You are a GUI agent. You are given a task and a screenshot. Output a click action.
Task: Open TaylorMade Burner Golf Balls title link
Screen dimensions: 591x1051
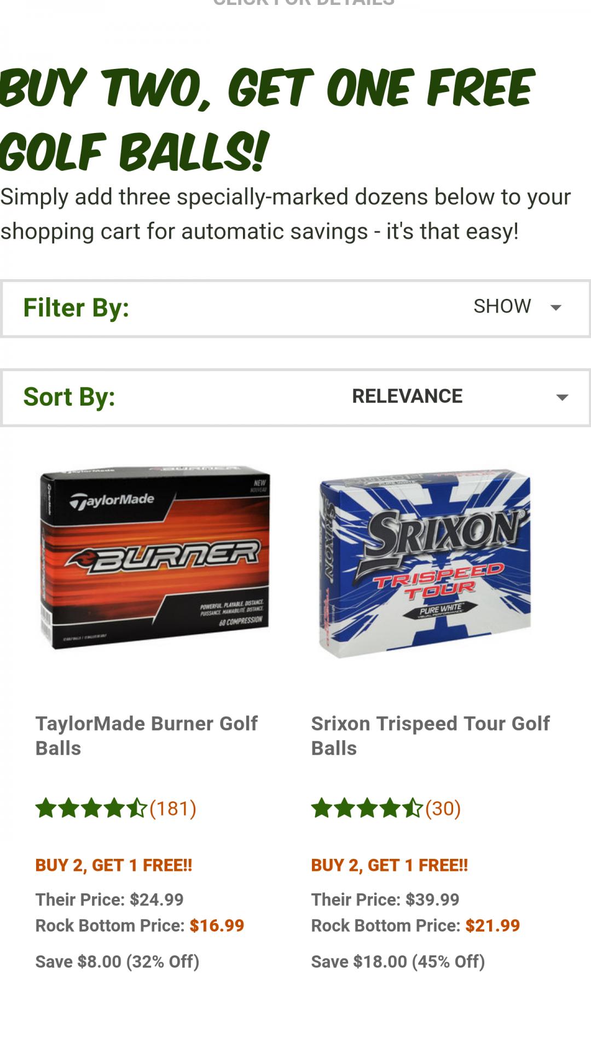(x=146, y=736)
